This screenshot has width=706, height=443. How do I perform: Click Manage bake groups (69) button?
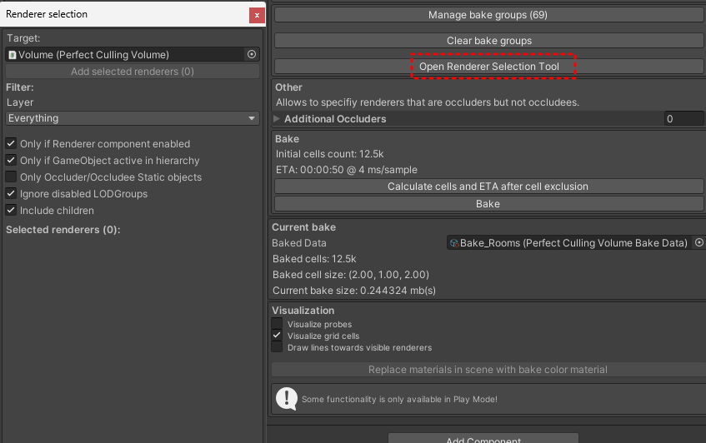(488, 15)
